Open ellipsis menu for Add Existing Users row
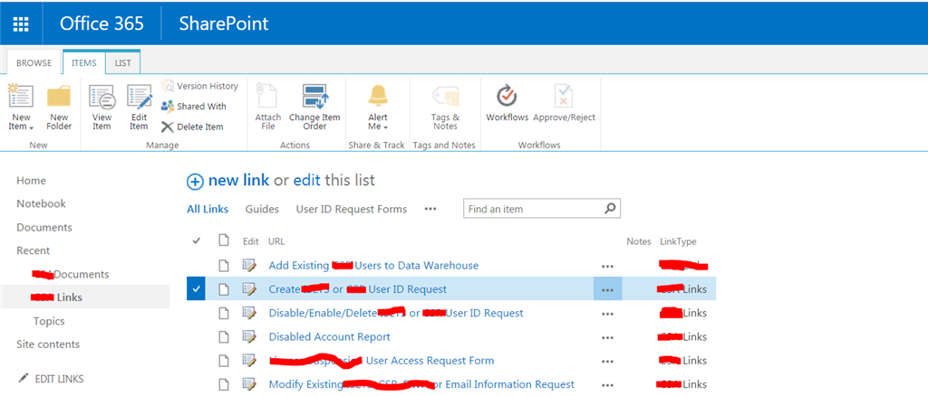Viewport: 928px width, 396px height. (x=607, y=266)
